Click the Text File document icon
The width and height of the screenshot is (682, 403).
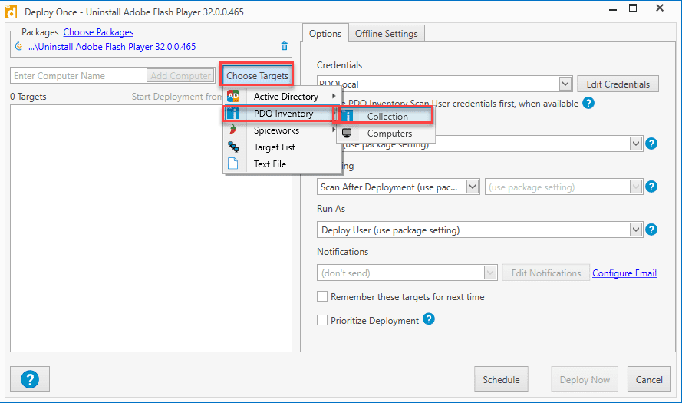tap(233, 164)
